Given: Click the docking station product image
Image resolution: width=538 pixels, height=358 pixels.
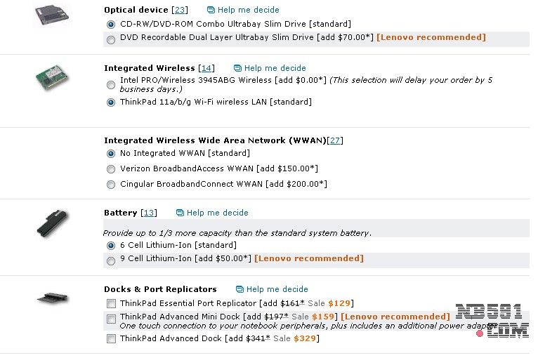Looking at the screenshot, I should [x=53, y=298].
